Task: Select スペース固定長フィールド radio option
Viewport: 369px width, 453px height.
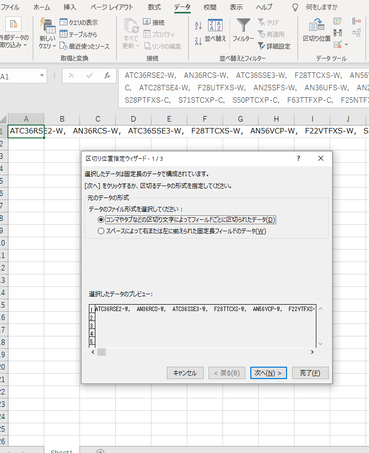Action: point(101,231)
